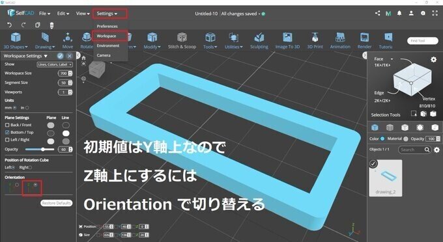The image size is (443, 242).
Task: Click the object Color swatch
Action: 382,139
